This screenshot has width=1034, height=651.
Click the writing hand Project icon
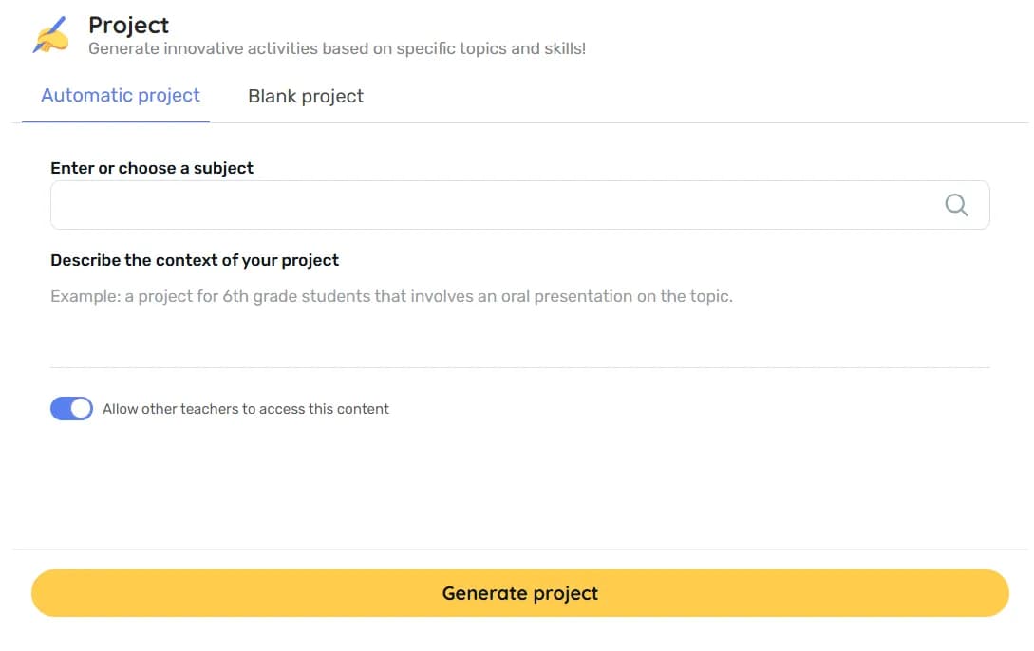[x=51, y=35]
